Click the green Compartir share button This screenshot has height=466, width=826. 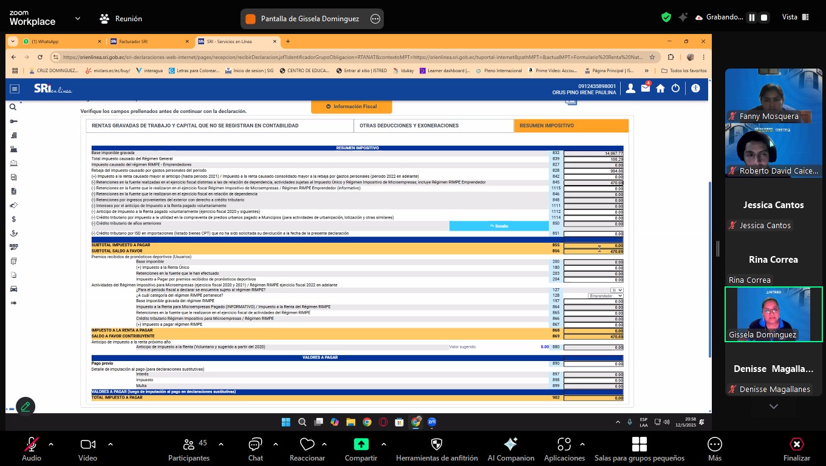coord(361,445)
